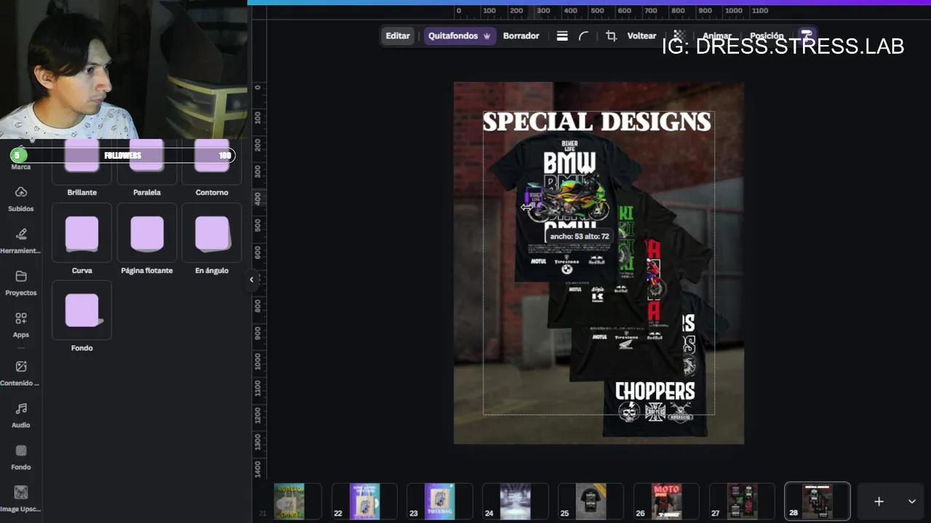Open the Marca brand sidebar panel
931x523 pixels.
click(21, 166)
